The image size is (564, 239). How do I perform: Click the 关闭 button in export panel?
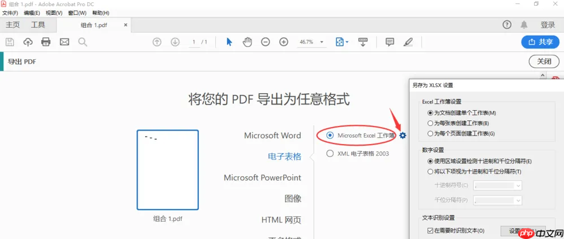(x=544, y=62)
